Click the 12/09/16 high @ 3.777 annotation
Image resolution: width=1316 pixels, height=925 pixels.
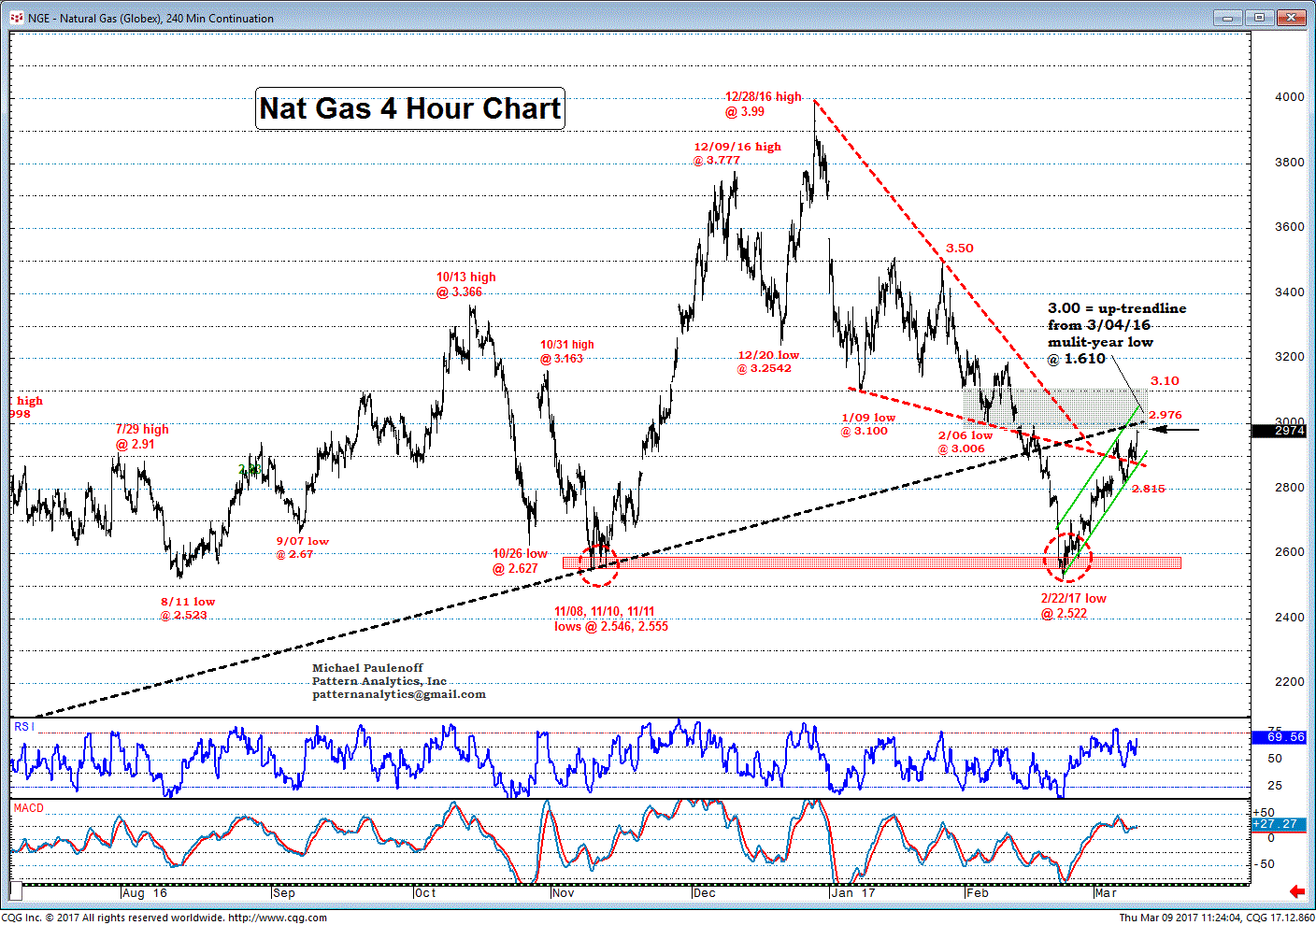pos(737,153)
